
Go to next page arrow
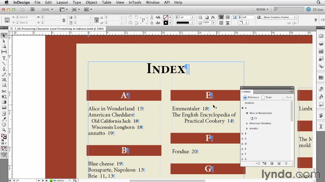point(43,180)
